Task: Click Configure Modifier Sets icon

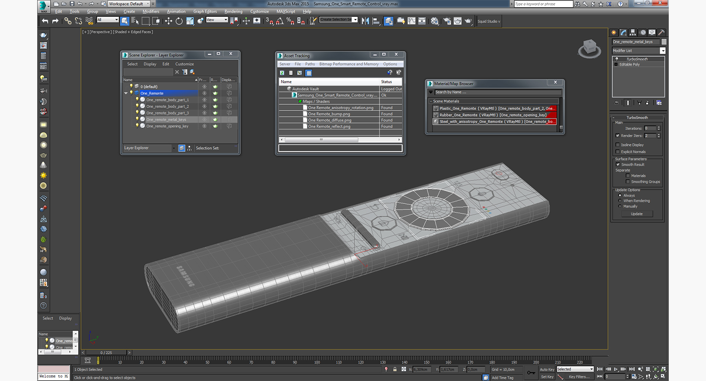Action: [659, 102]
